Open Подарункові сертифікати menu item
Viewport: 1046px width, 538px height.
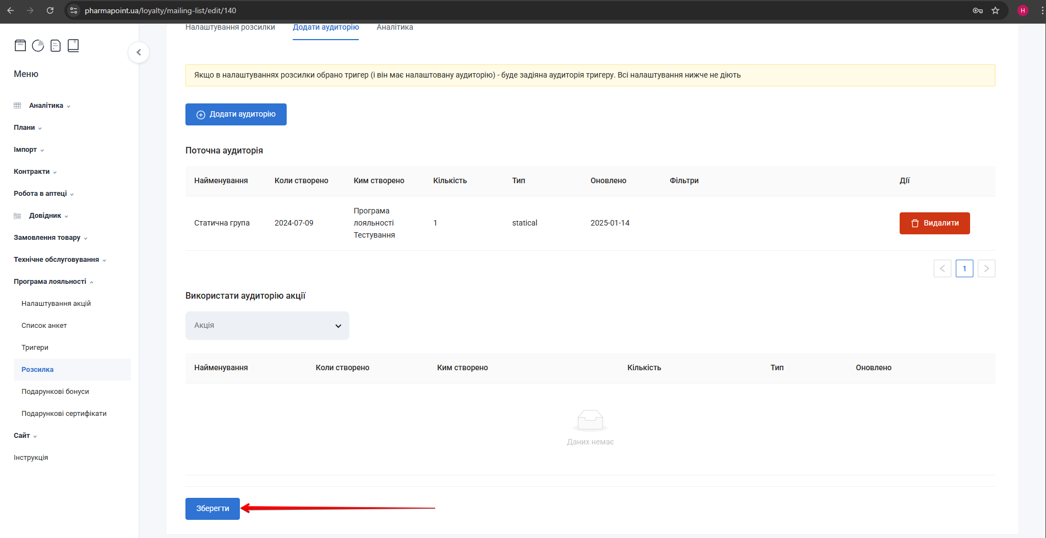(x=64, y=414)
